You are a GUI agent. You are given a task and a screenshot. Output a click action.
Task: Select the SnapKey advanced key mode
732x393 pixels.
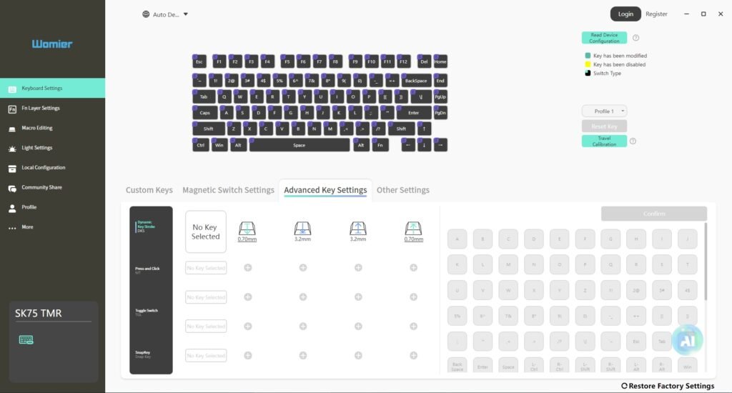coord(143,353)
